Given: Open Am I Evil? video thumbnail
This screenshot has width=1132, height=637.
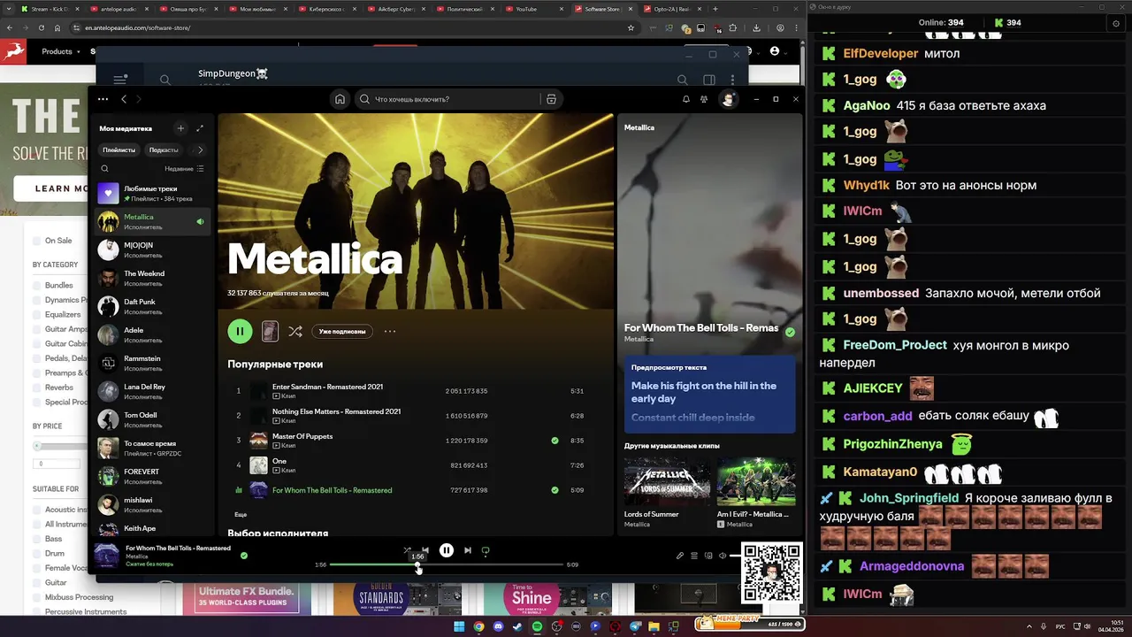Looking at the screenshot, I should click(x=756, y=480).
